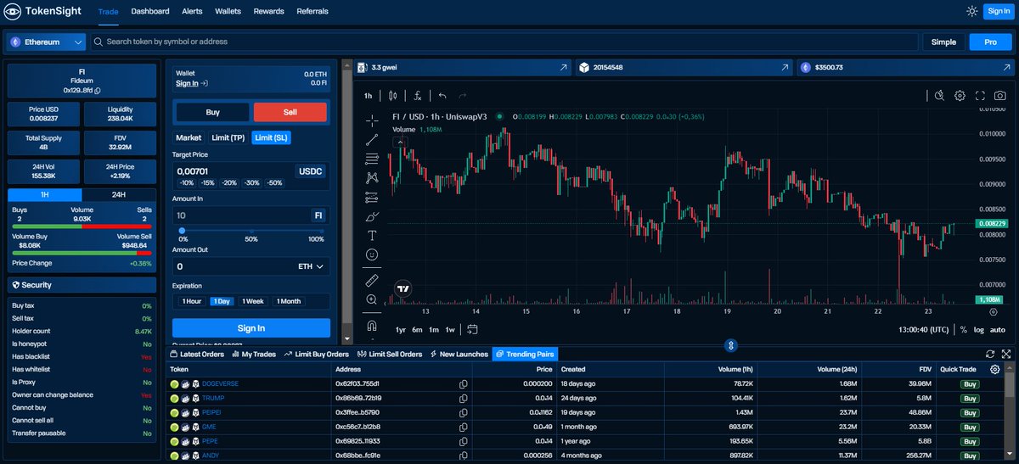Screen dimensions: 1019x464
Task: Open the emoji icons tool
Action: tap(371, 254)
